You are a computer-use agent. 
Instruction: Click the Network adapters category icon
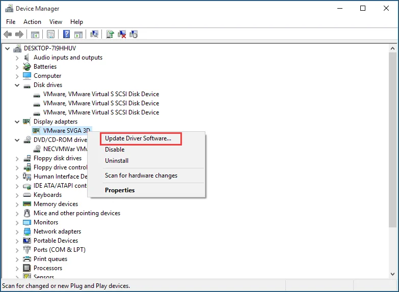coord(26,231)
